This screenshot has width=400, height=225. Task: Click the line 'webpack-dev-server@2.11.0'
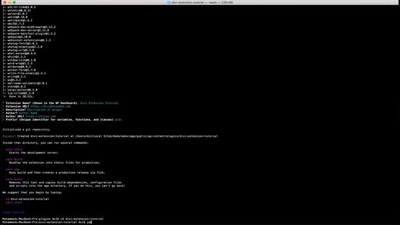28,31
